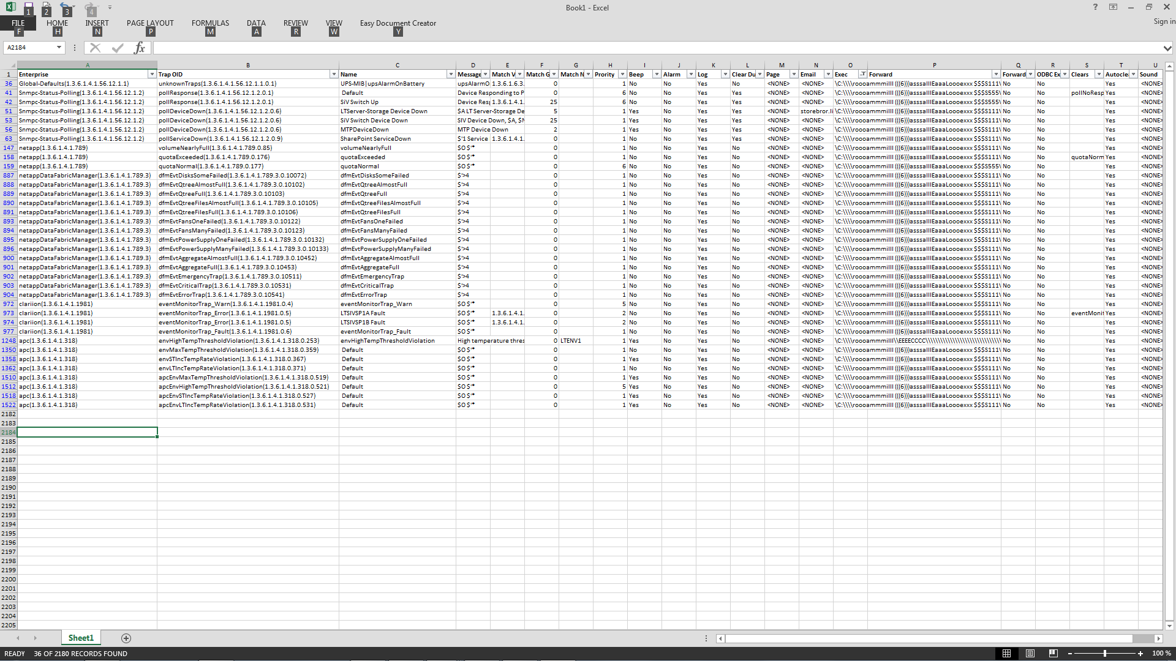Image resolution: width=1176 pixels, height=661 pixels.
Task: Click the Sign in link
Action: (x=1164, y=21)
